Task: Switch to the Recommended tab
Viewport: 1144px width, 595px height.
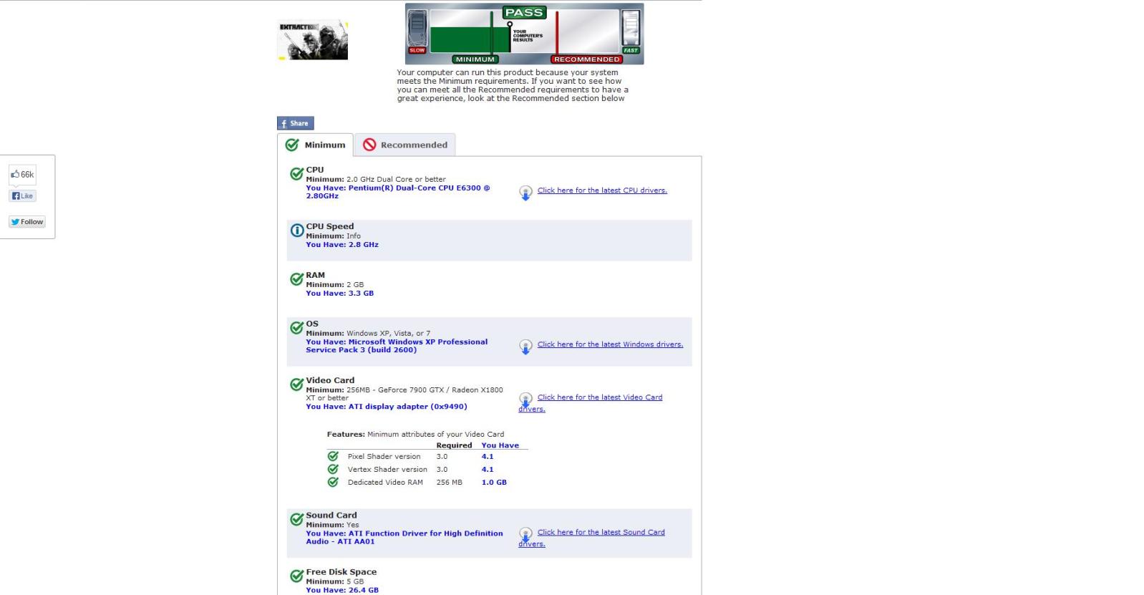Action: point(405,145)
